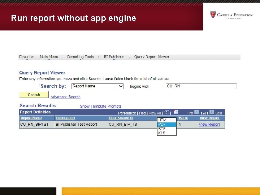The height and width of the screenshot is (195, 260).
Task: Open the Search by Report Name dropdown
Action: click(97, 86)
